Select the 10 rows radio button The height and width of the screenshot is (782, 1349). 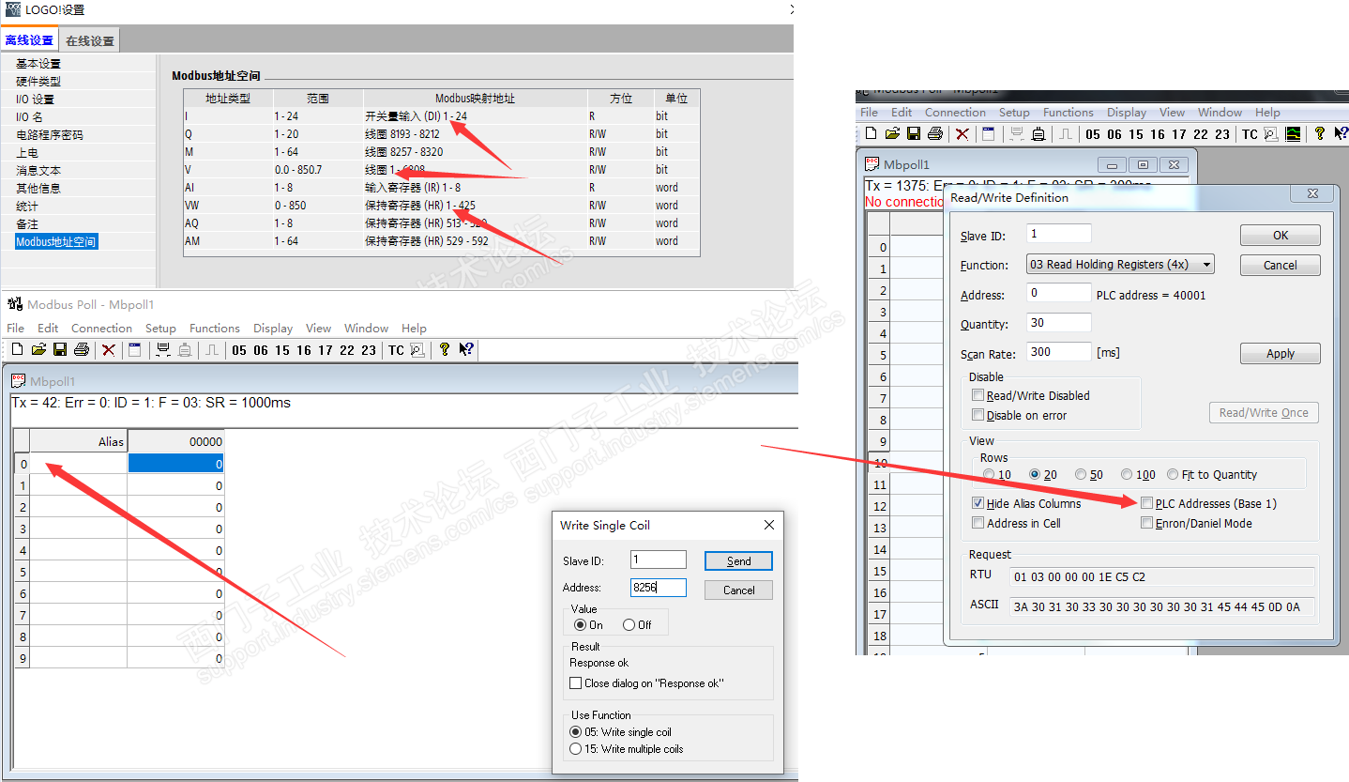point(989,475)
